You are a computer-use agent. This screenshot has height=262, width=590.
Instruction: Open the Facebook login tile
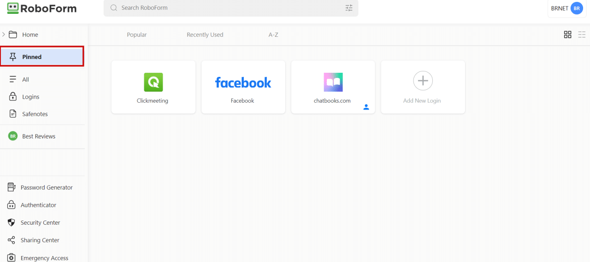tap(243, 87)
